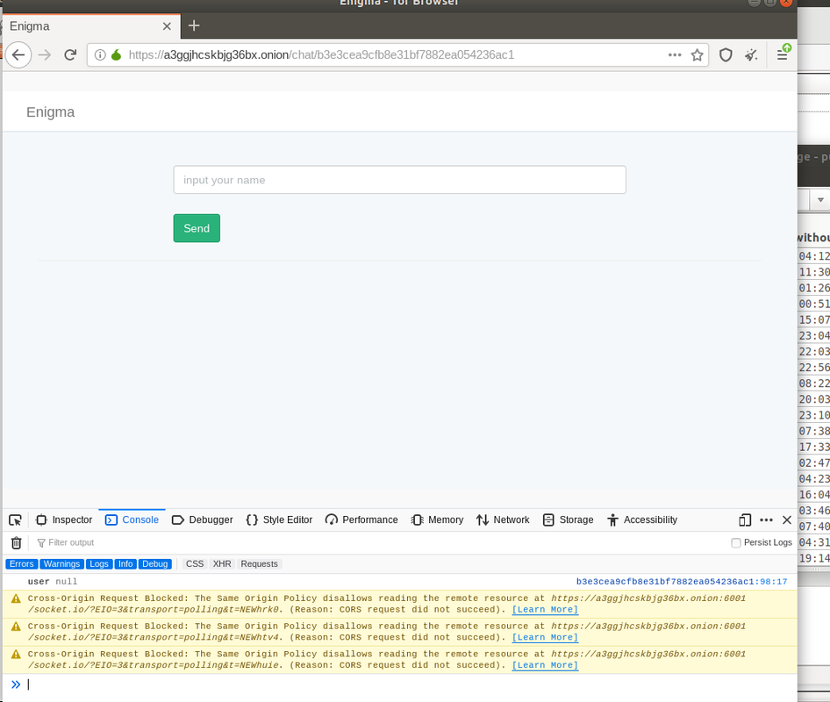
Task: Switch to the Network tab
Action: pos(503,519)
